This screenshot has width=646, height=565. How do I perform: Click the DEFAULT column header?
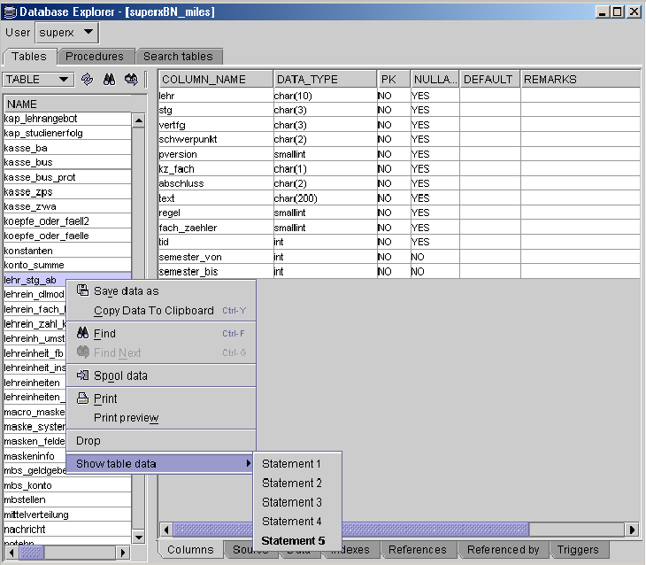coord(489,79)
